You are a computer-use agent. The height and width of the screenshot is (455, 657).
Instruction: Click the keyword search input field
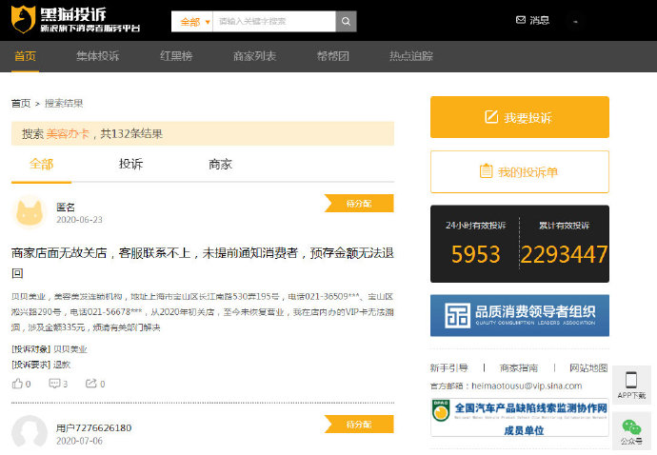pyautogui.click(x=274, y=21)
